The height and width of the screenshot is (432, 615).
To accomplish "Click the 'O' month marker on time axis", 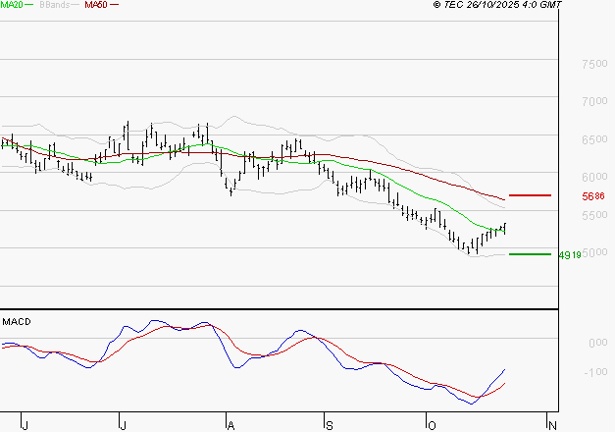I will click(430, 424).
